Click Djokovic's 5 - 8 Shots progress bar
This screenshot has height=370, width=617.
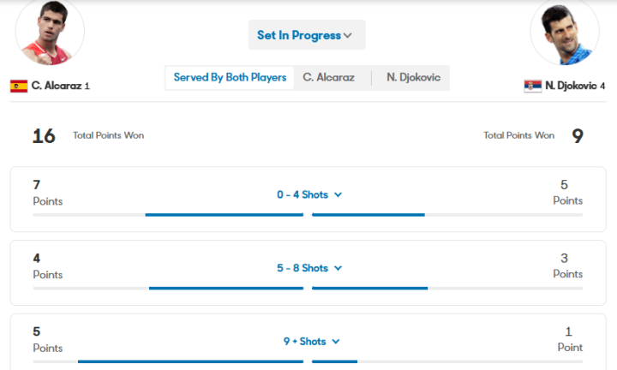pos(369,288)
